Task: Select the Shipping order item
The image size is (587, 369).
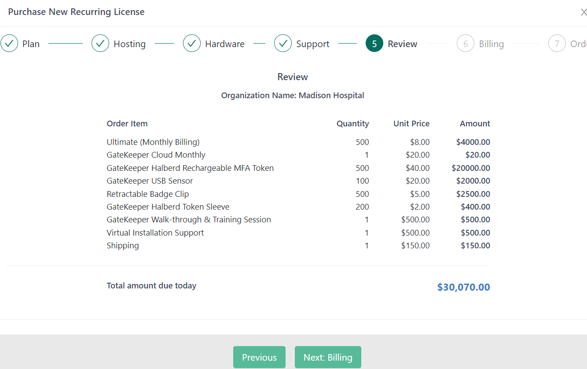Action: pos(123,246)
